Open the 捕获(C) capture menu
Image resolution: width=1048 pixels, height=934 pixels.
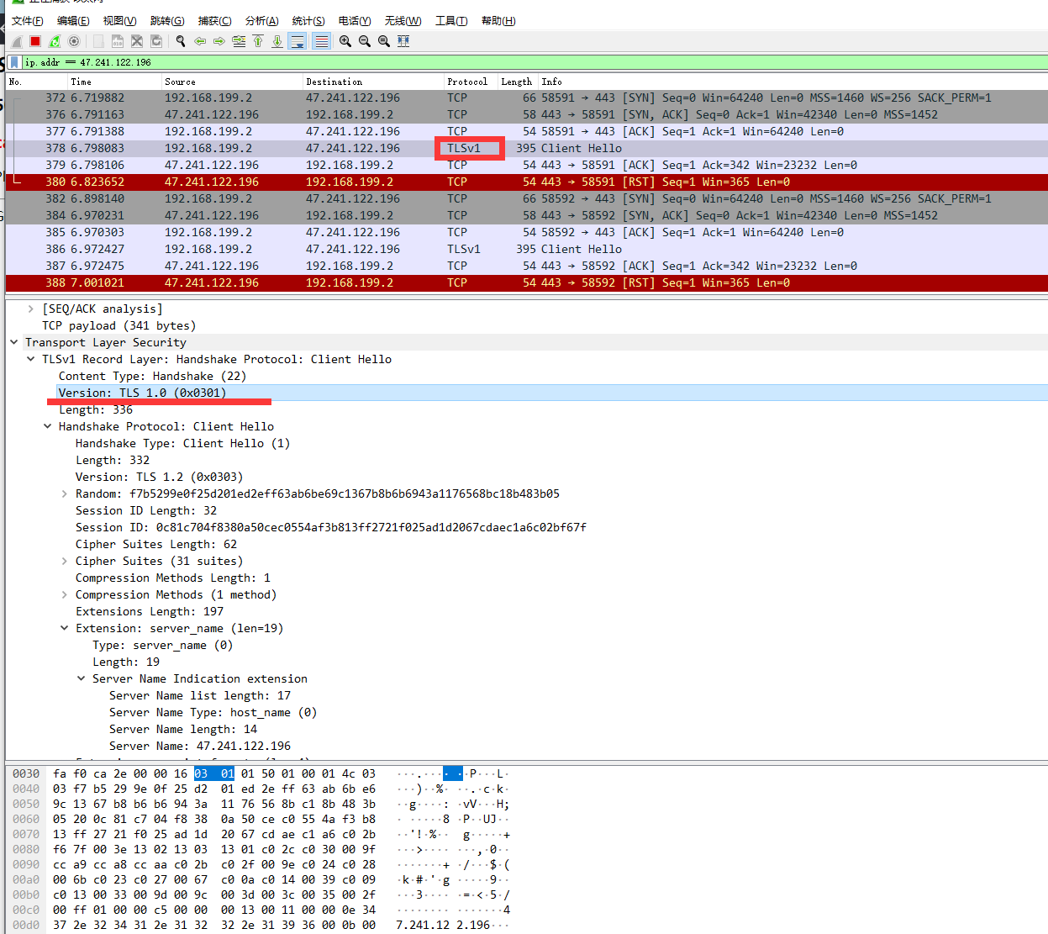pos(214,20)
